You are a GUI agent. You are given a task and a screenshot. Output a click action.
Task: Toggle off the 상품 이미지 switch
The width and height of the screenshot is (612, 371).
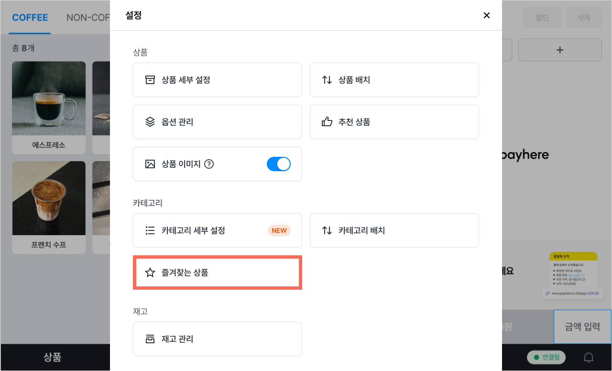[279, 164]
